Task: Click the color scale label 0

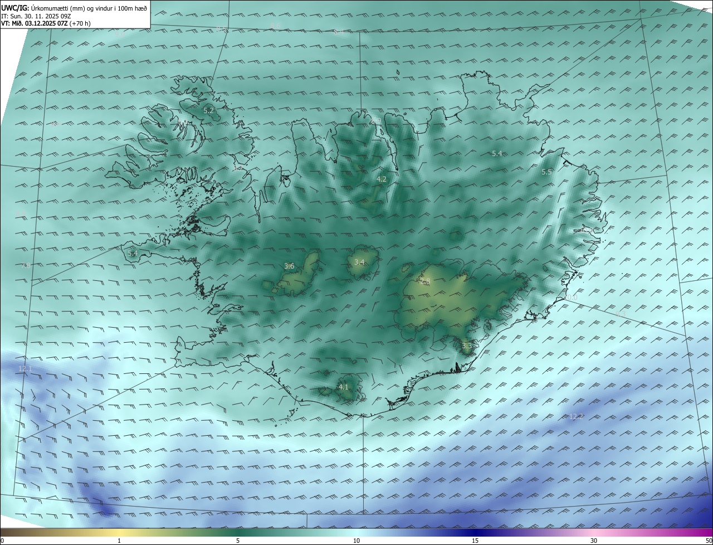Action: coord(2,541)
